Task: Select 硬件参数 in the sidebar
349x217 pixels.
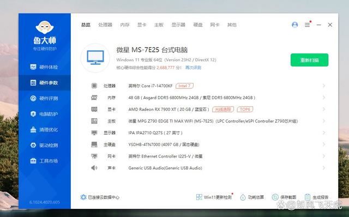Action: [x=44, y=83]
